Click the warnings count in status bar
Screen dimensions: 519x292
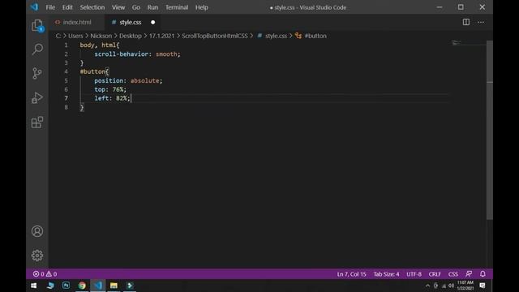[51, 274]
